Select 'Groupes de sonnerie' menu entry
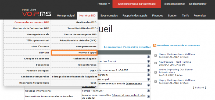This screenshot has height=100, width=215. [27, 59]
